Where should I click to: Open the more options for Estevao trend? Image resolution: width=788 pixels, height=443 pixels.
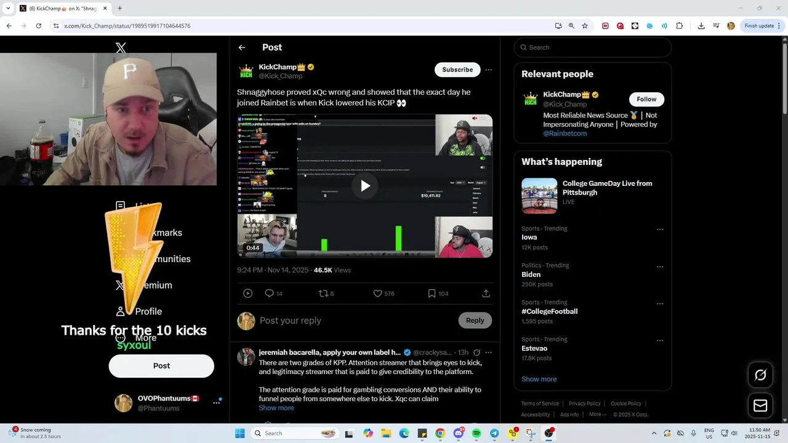click(660, 340)
